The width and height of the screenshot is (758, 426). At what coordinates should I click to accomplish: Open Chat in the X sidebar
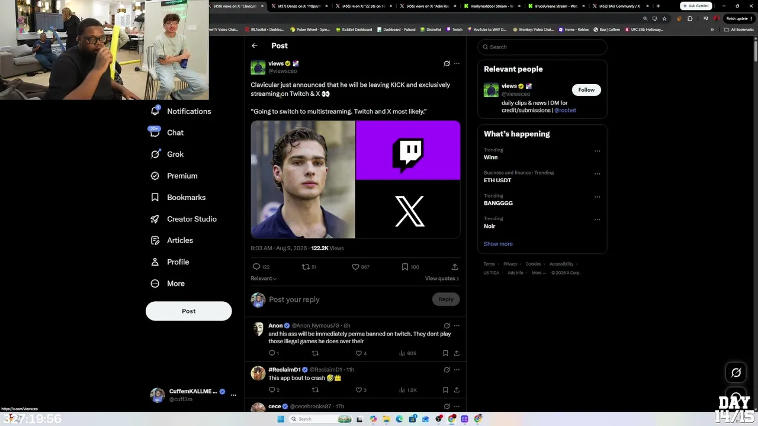167,133
